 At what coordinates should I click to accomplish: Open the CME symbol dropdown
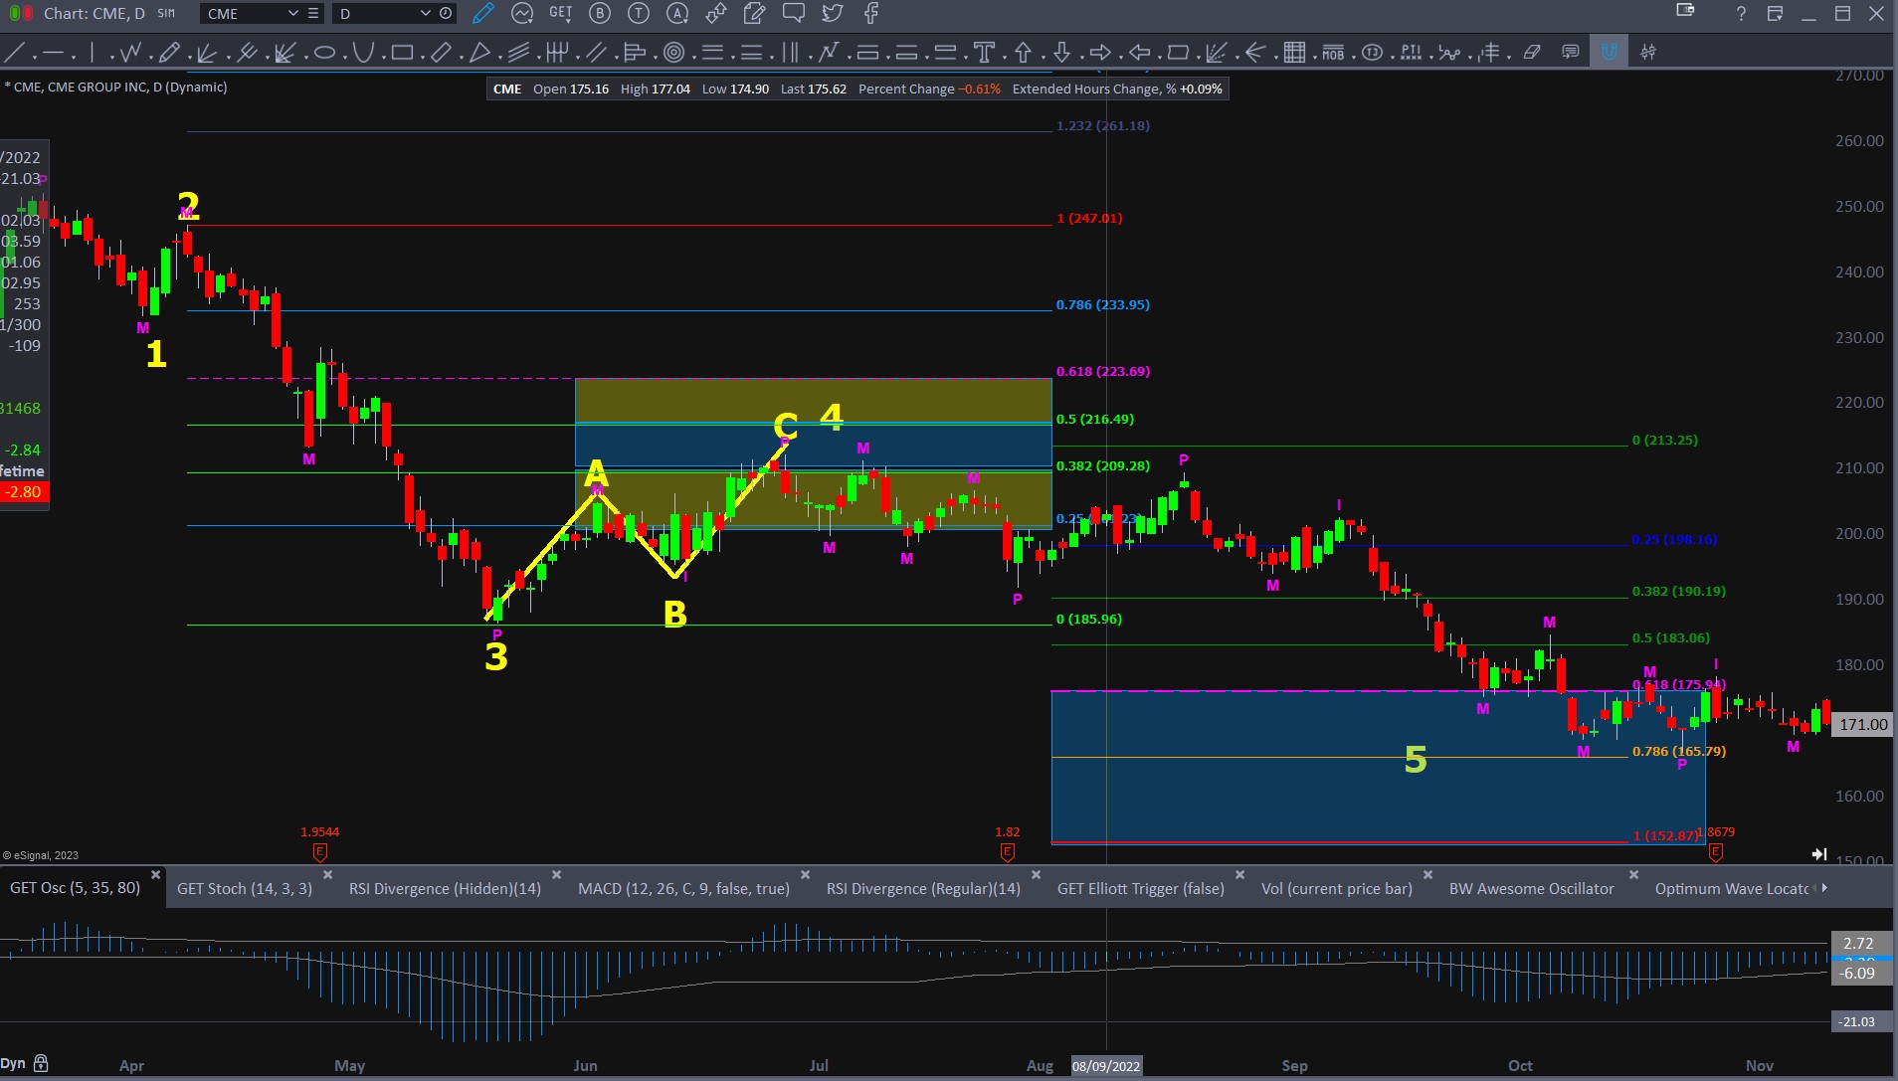coord(292,13)
